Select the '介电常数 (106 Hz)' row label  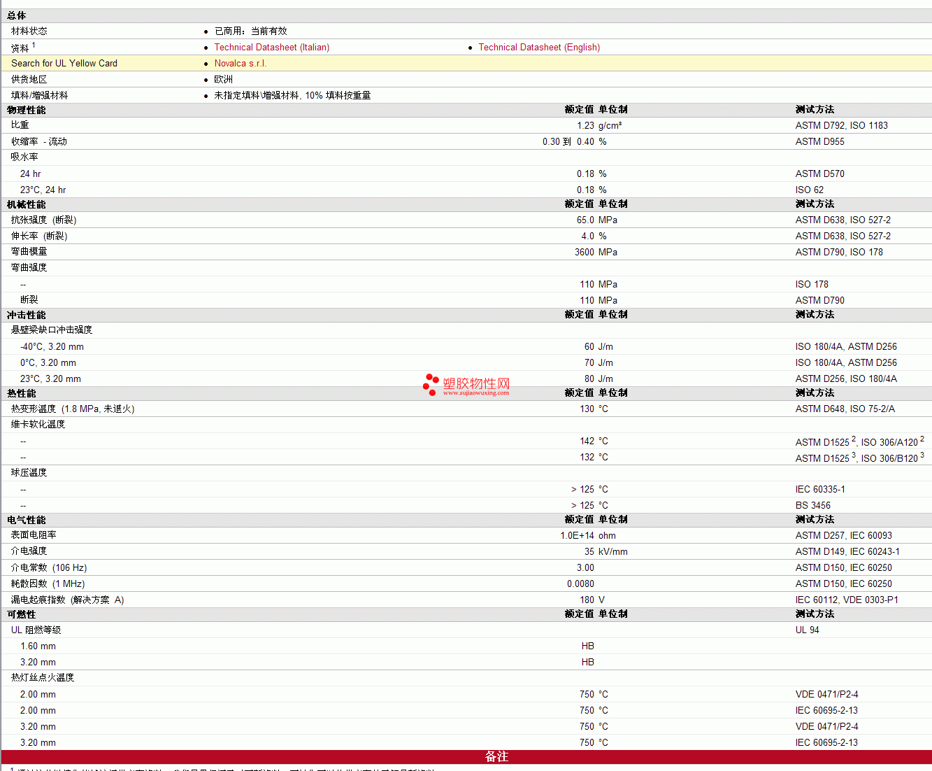pos(49,568)
